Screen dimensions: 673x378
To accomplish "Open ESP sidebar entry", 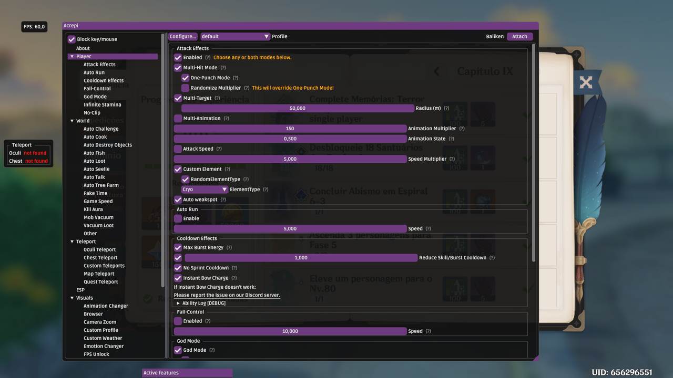I will click(80, 290).
